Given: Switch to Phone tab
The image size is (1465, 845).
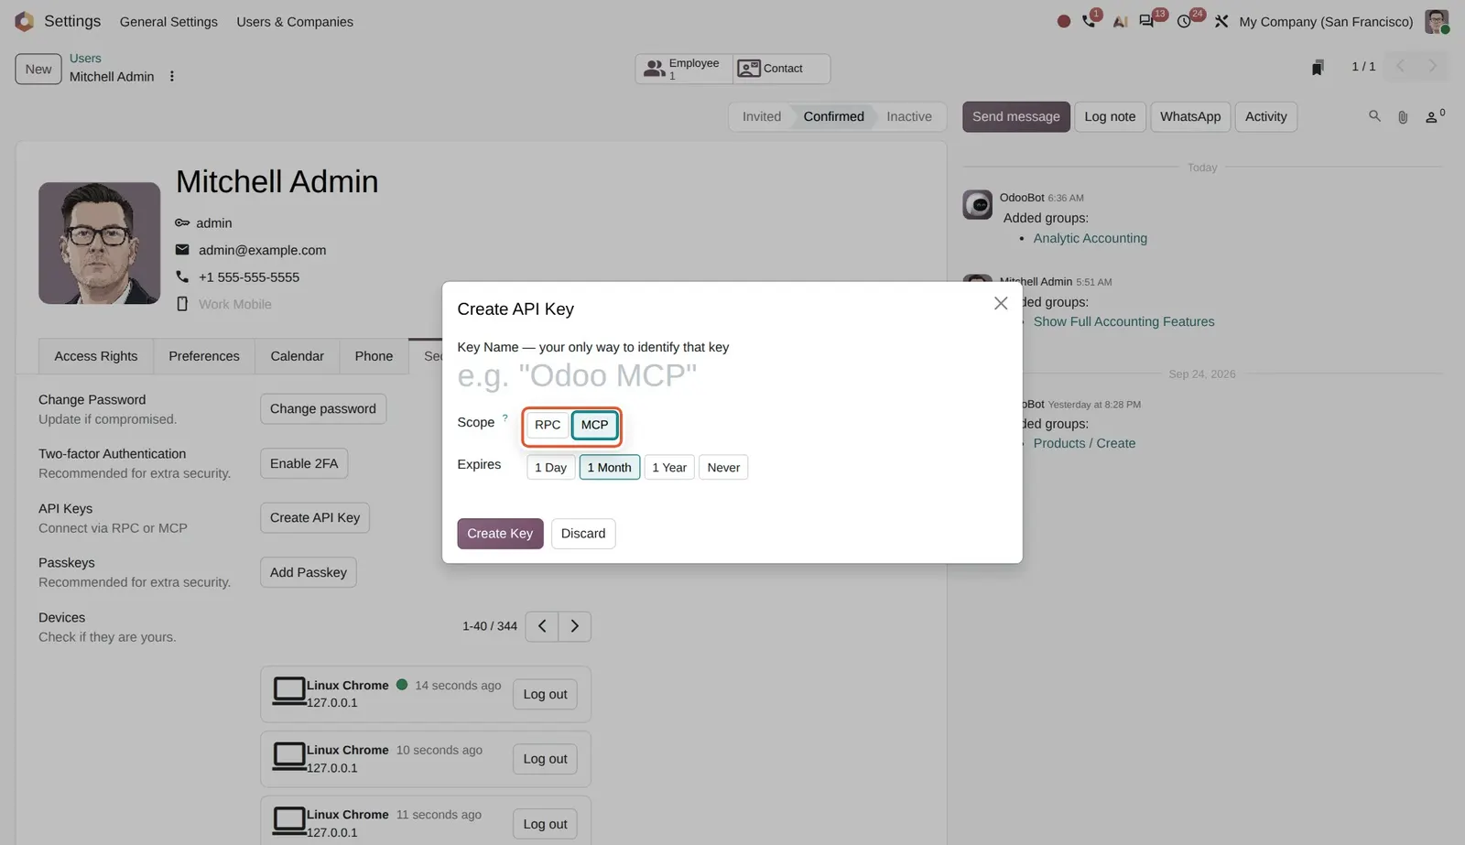Looking at the screenshot, I should pos(374,356).
